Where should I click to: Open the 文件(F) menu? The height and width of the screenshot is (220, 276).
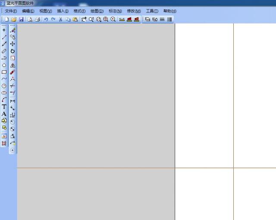(11, 11)
